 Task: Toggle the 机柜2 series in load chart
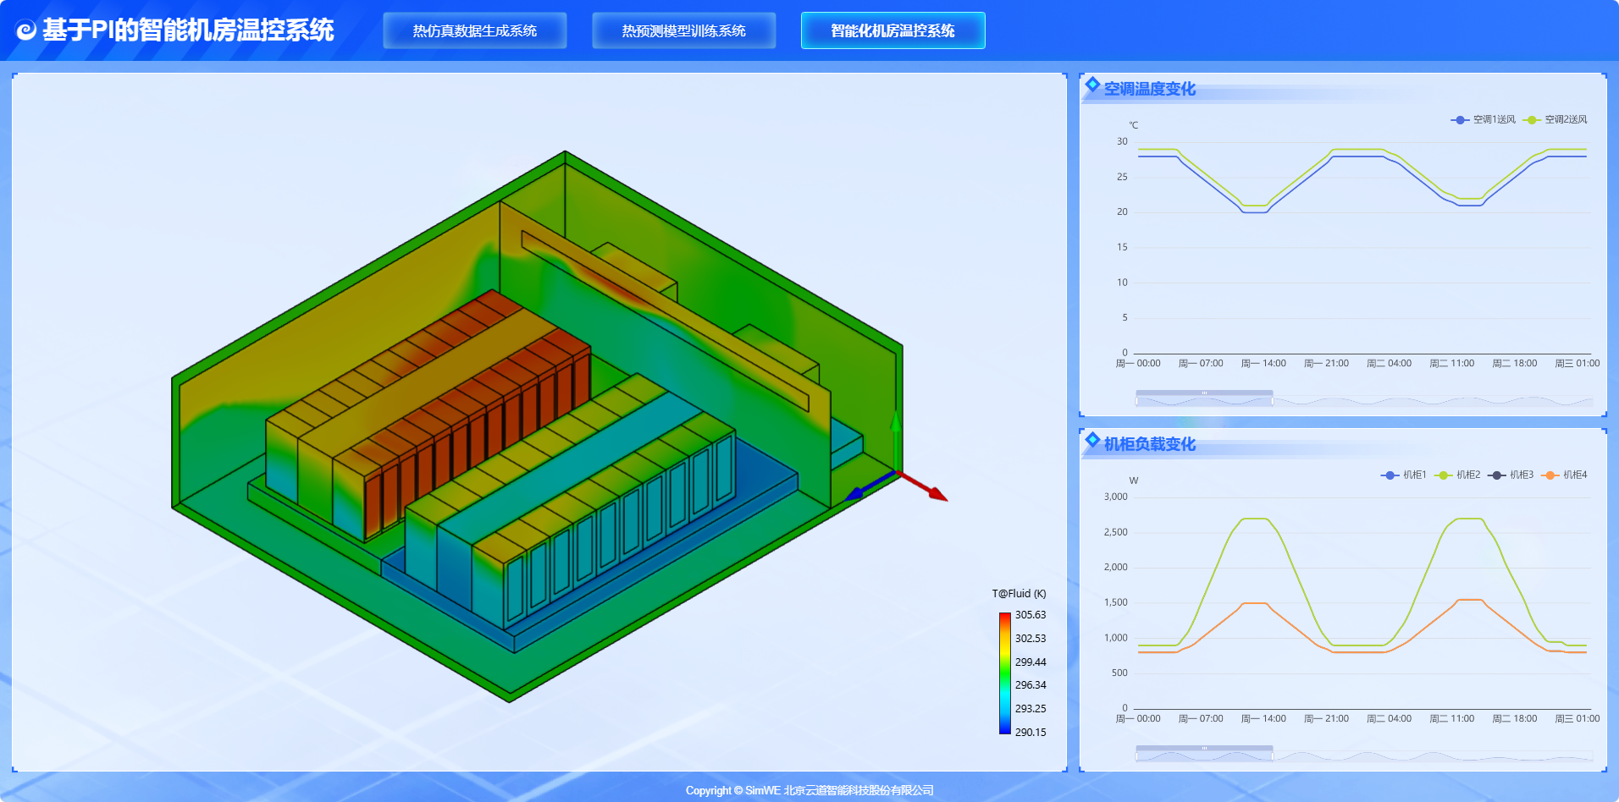coord(1457,475)
